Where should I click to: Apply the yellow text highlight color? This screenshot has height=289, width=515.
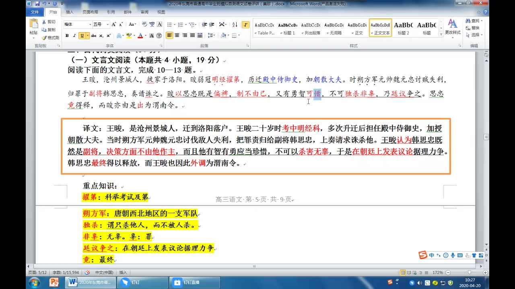(129, 36)
